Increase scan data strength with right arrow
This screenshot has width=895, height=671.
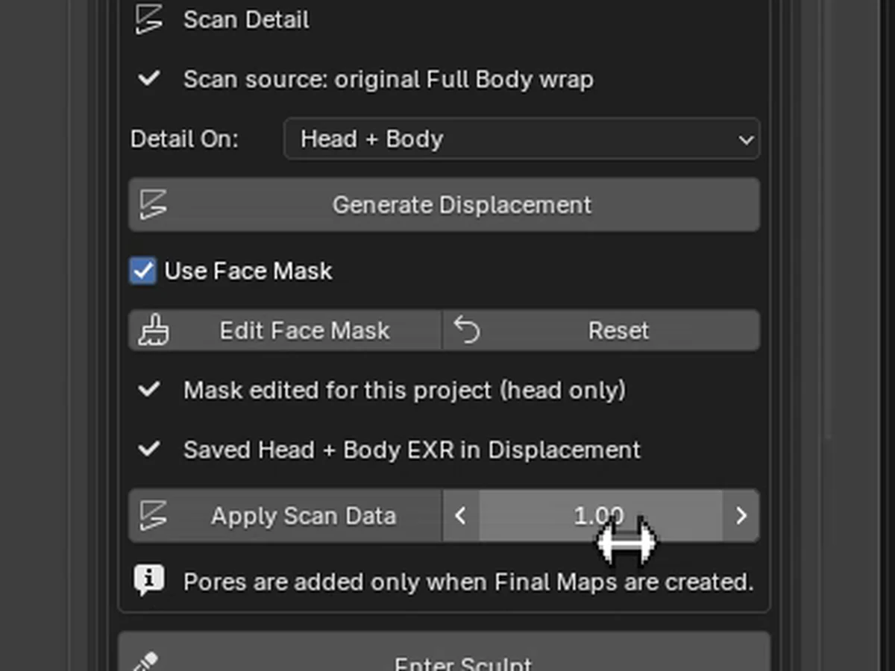click(x=741, y=516)
